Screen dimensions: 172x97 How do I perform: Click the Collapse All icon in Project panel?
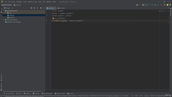[x=37, y=8]
